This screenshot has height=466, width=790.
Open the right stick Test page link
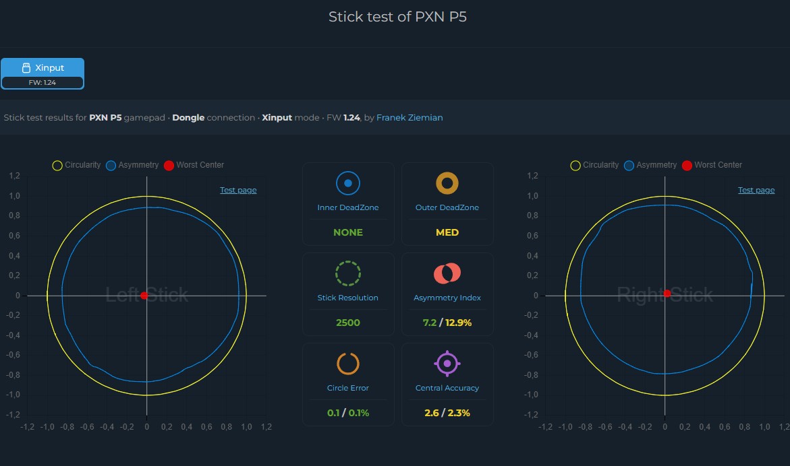point(756,190)
